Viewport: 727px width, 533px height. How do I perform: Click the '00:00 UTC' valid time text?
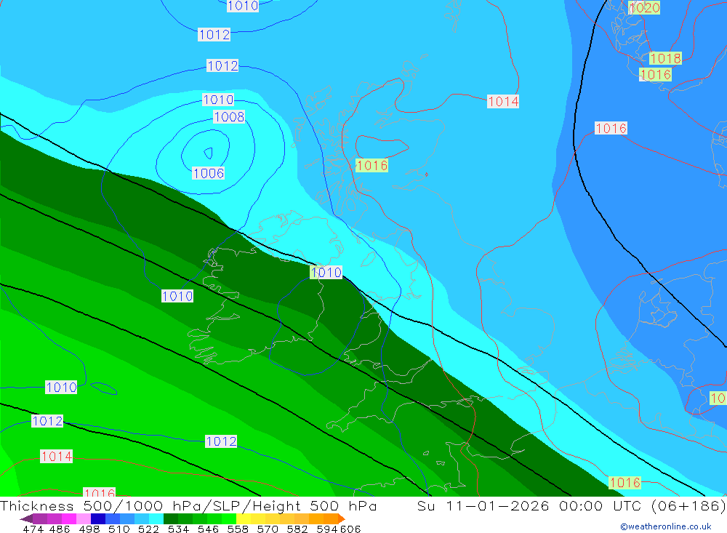point(600,505)
